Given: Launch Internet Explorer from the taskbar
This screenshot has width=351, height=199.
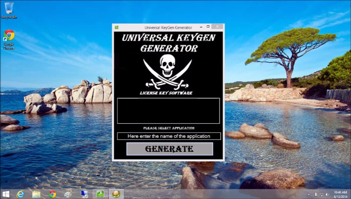Looking at the screenshot, I should click(20, 194).
